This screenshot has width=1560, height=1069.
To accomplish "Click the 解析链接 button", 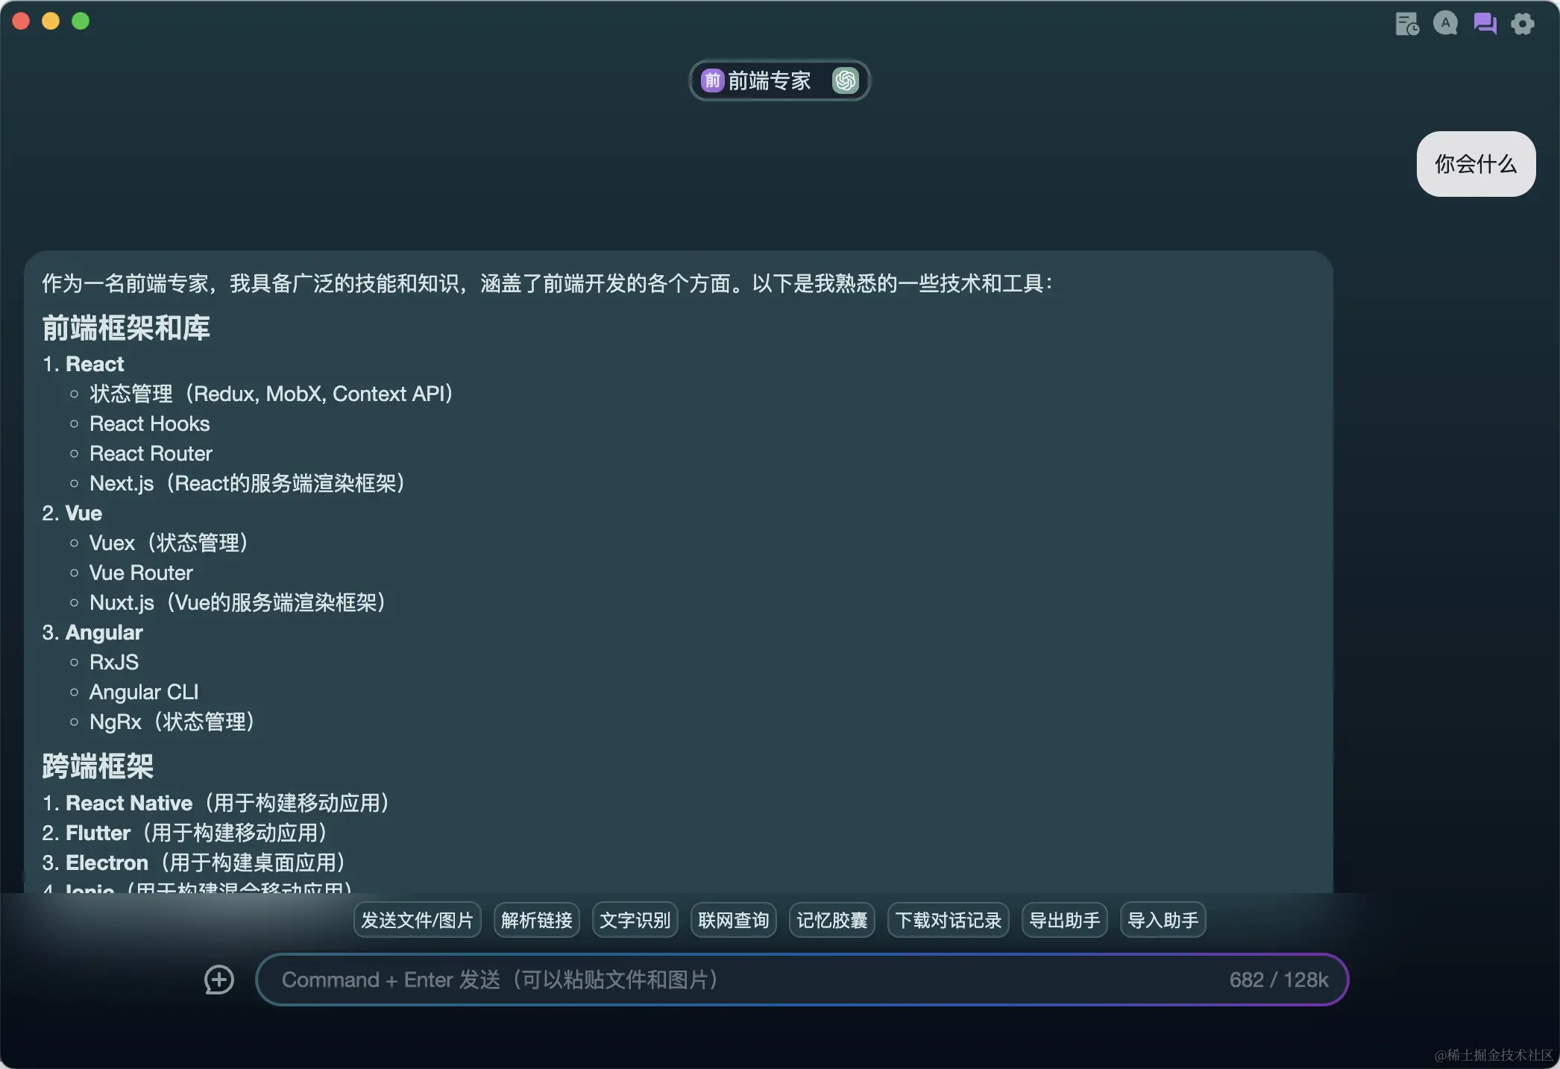I will pos(536,920).
